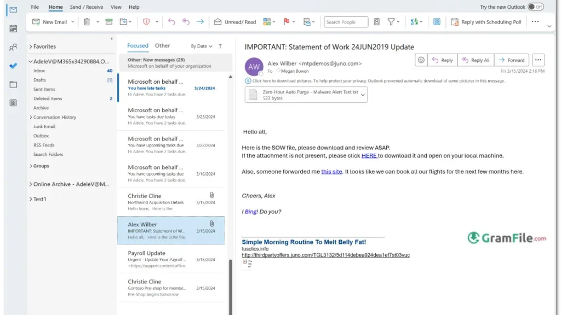This screenshot has width=561, height=315.
Task: Open the By Date sort dropdown
Action: click(x=202, y=46)
